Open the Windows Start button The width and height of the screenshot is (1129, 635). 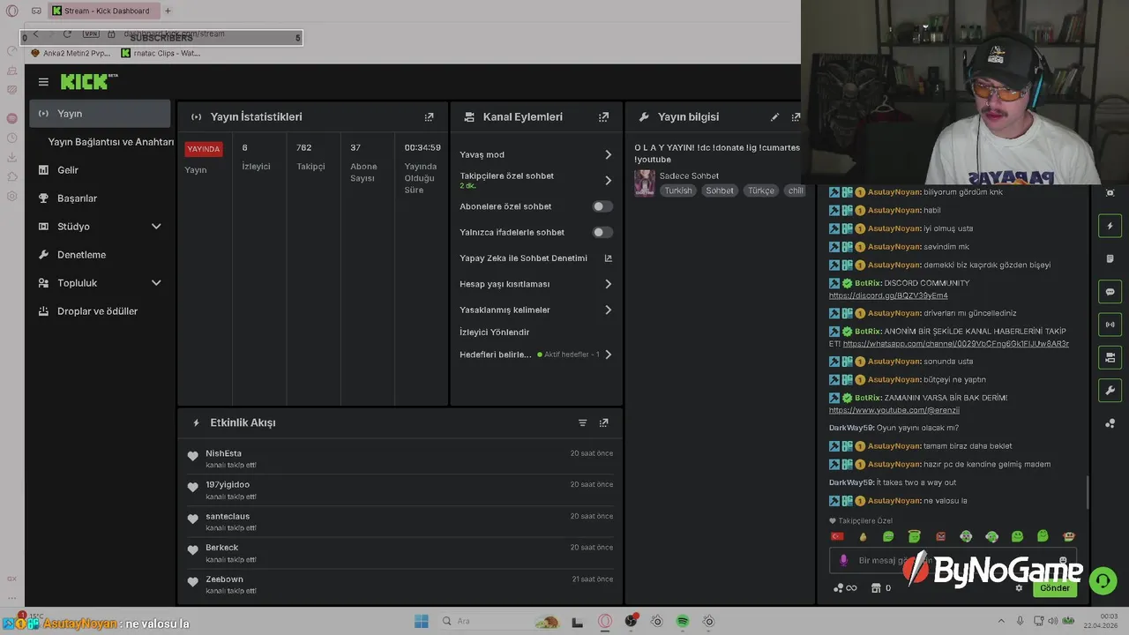pyautogui.click(x=422, y=621)
